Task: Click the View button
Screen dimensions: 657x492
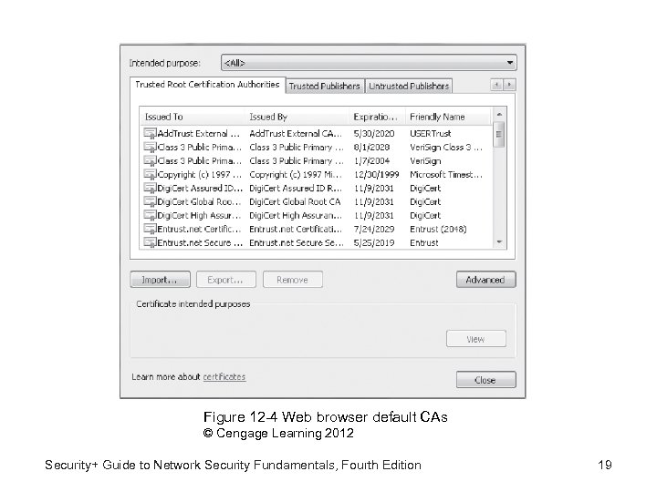Action: (x=476, y=339)
